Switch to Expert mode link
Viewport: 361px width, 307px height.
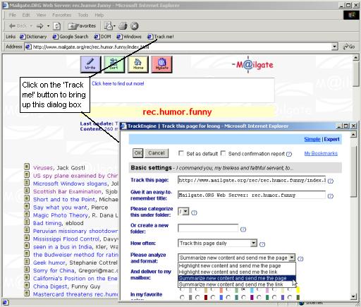click(331, 139)
